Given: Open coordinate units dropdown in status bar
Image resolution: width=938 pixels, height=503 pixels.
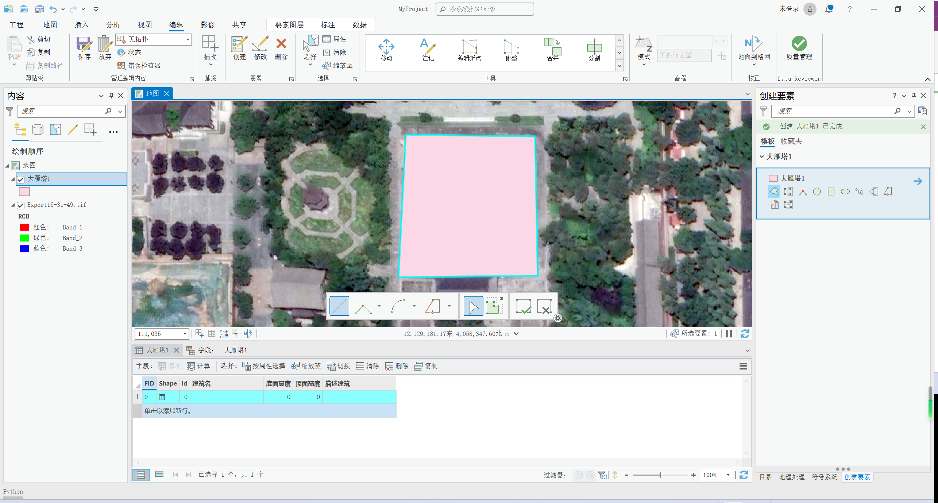Looking at the screenshot, I should point(516,334).
